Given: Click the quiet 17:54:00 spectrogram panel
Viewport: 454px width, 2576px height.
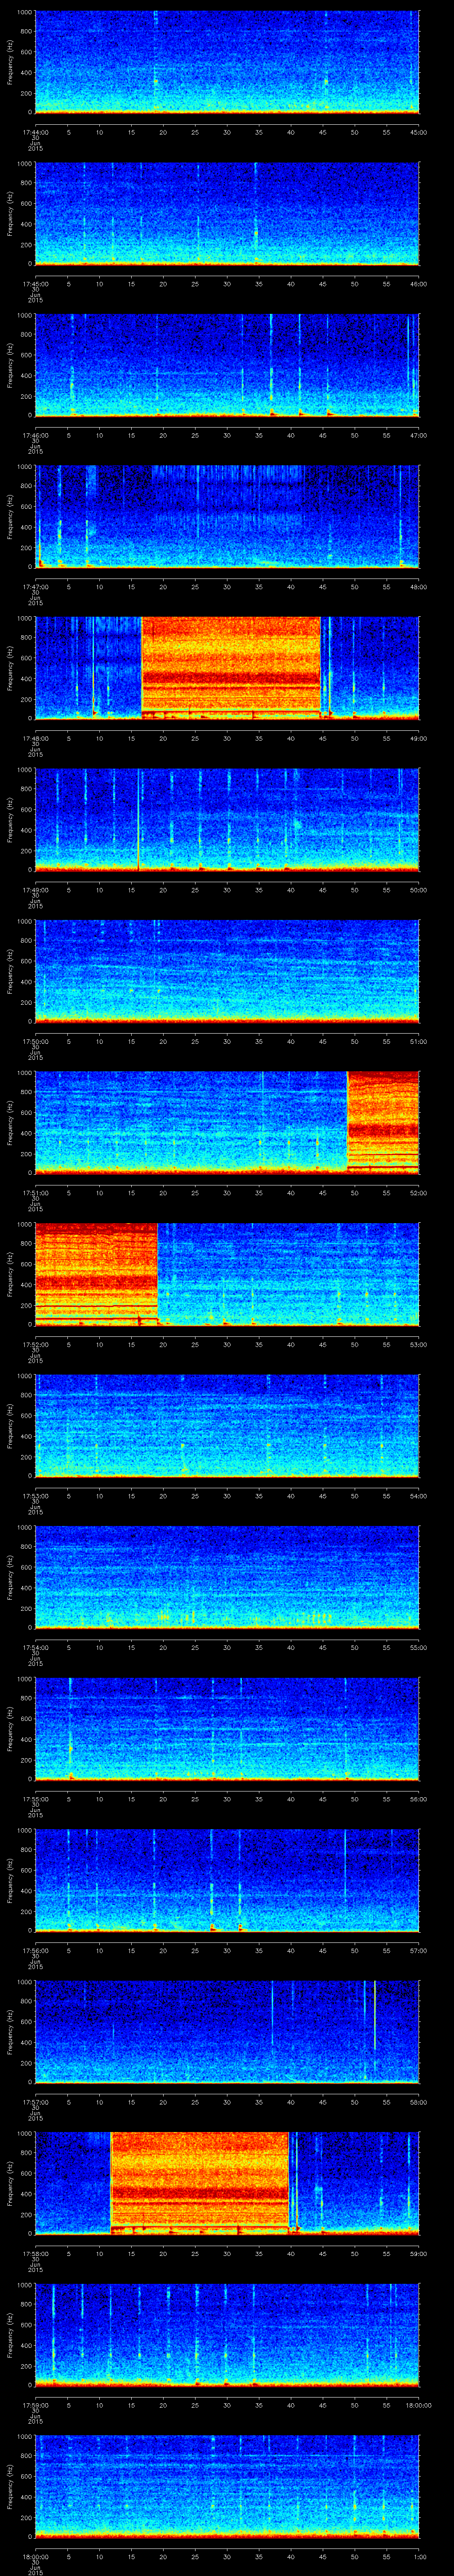Looking at the screenshot, I should pyautogui.click(x=227, y=1576).
